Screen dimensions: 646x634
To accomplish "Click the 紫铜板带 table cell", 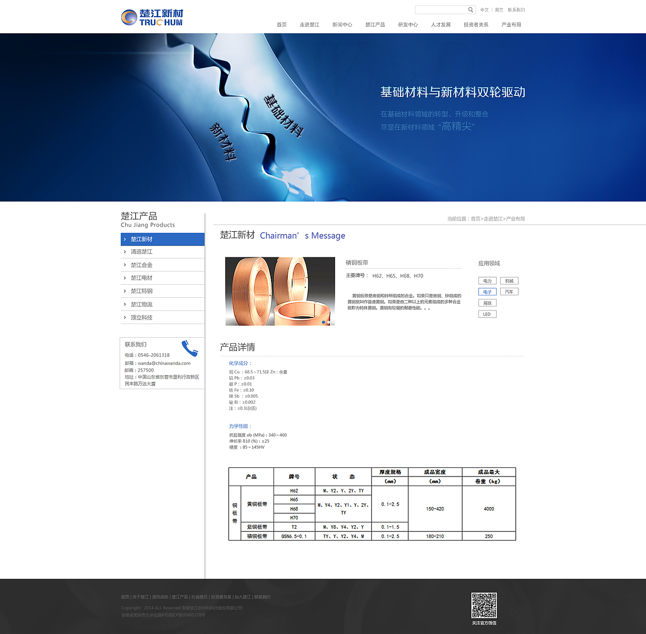I will pos(257,527).
